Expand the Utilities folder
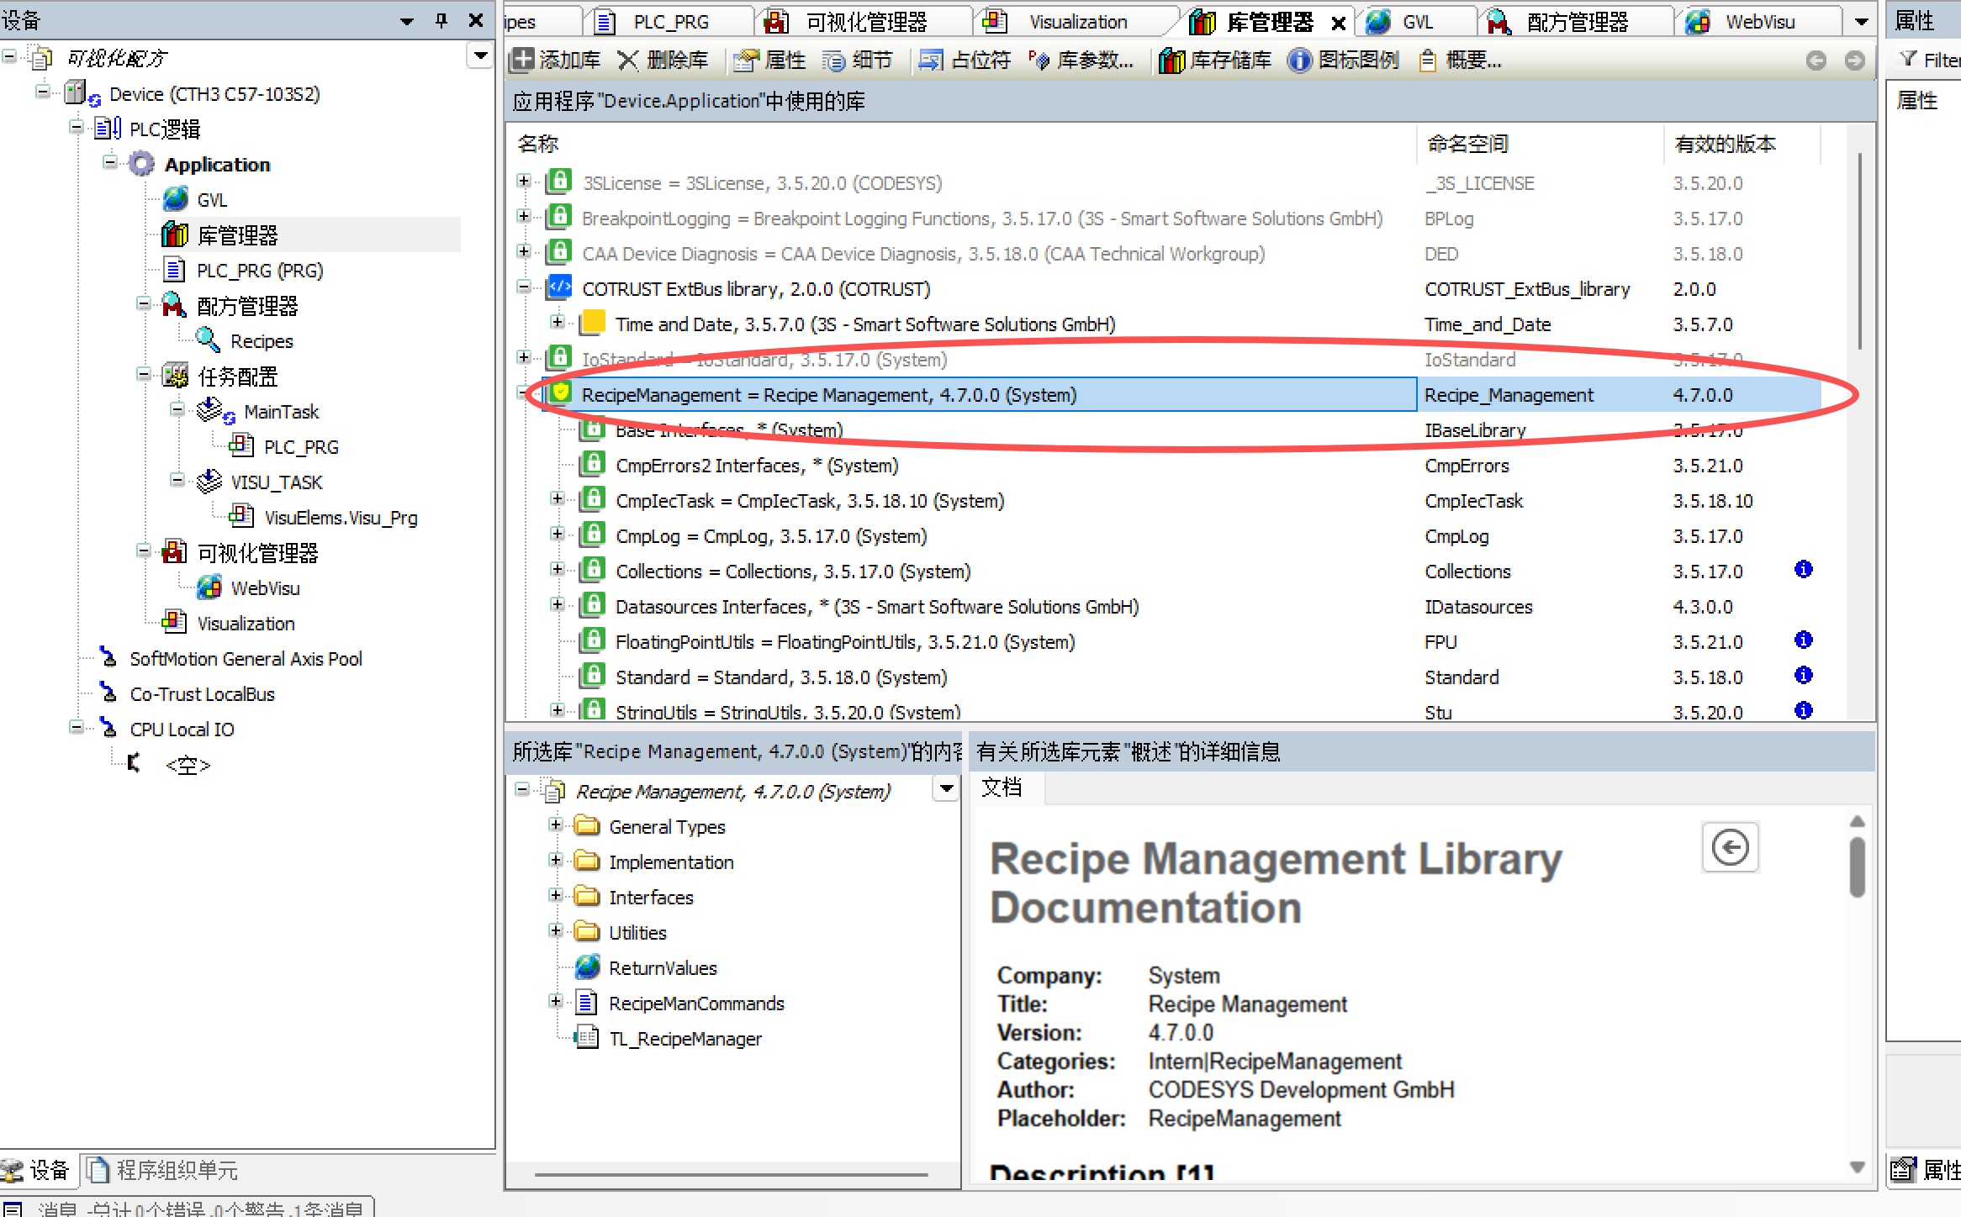 [x=555, y=930]
